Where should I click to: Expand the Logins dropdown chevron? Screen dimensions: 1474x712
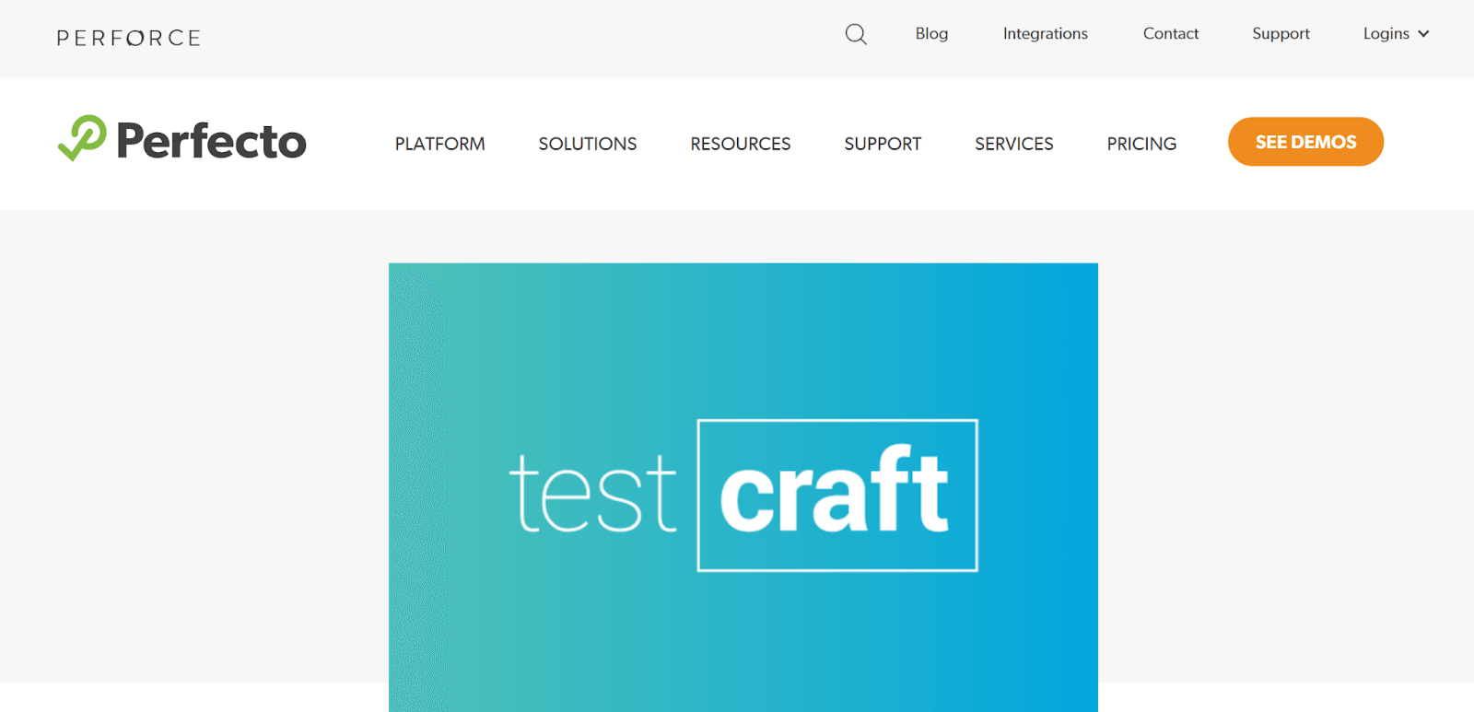click(1423, 34)
